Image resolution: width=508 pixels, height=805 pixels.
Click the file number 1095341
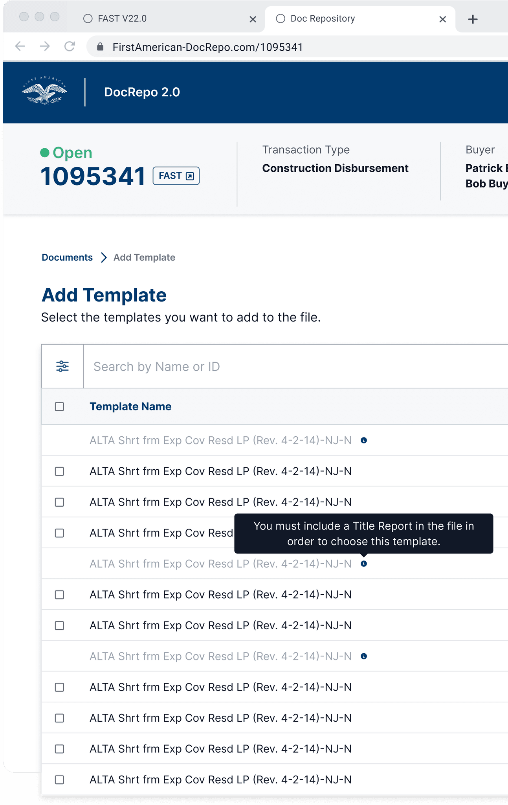point(93,176)
